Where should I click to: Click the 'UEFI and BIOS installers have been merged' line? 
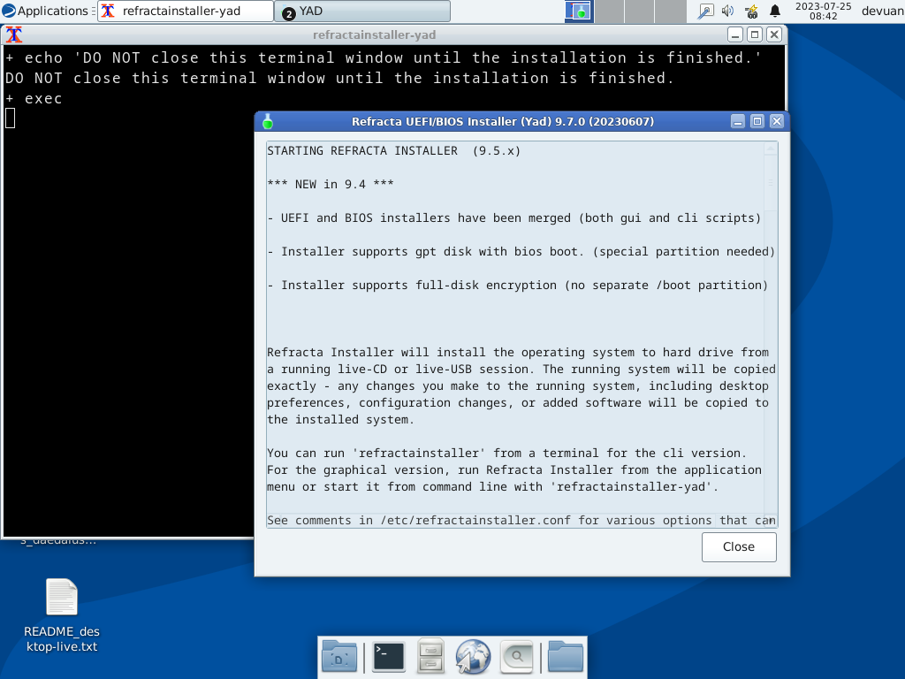pos(513,217)
